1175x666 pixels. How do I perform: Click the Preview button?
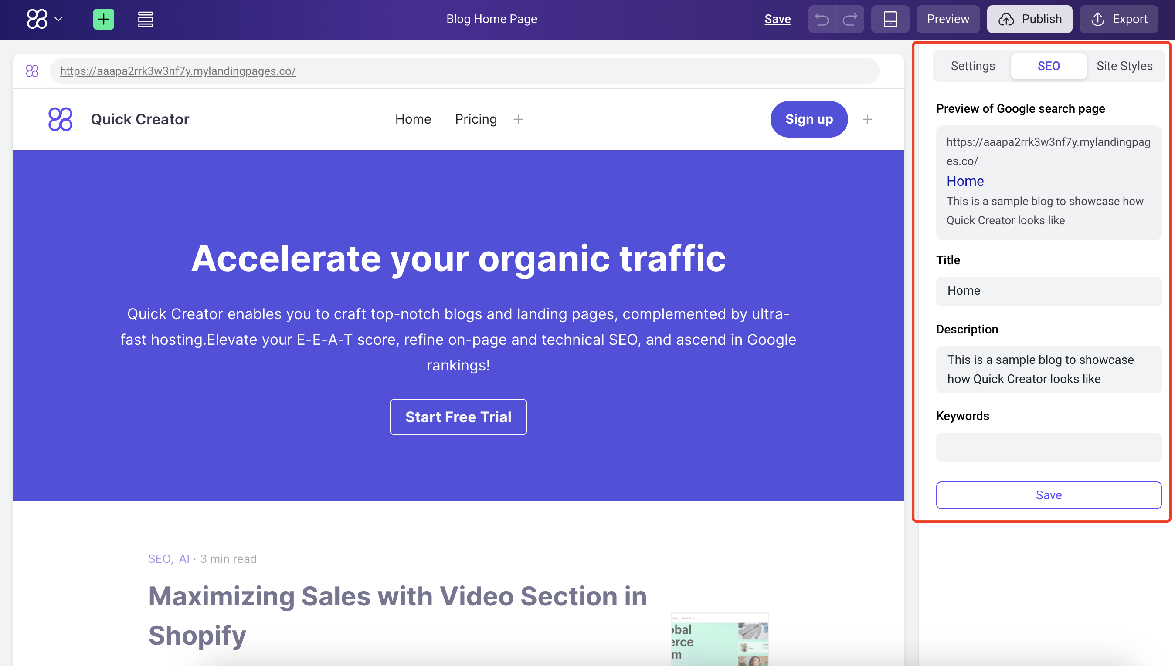click(948, 19)
